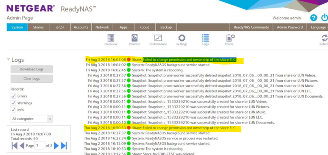Switch to the iSCSI tab
The image size is (328, 155).
[x=59, y=27]
